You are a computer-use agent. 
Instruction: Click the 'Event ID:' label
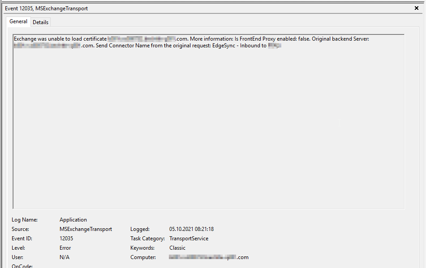tap(22, 239)
